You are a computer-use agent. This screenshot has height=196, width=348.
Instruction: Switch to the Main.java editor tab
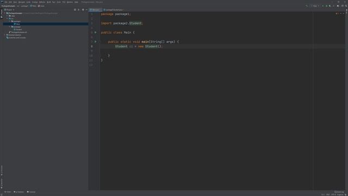96,10
